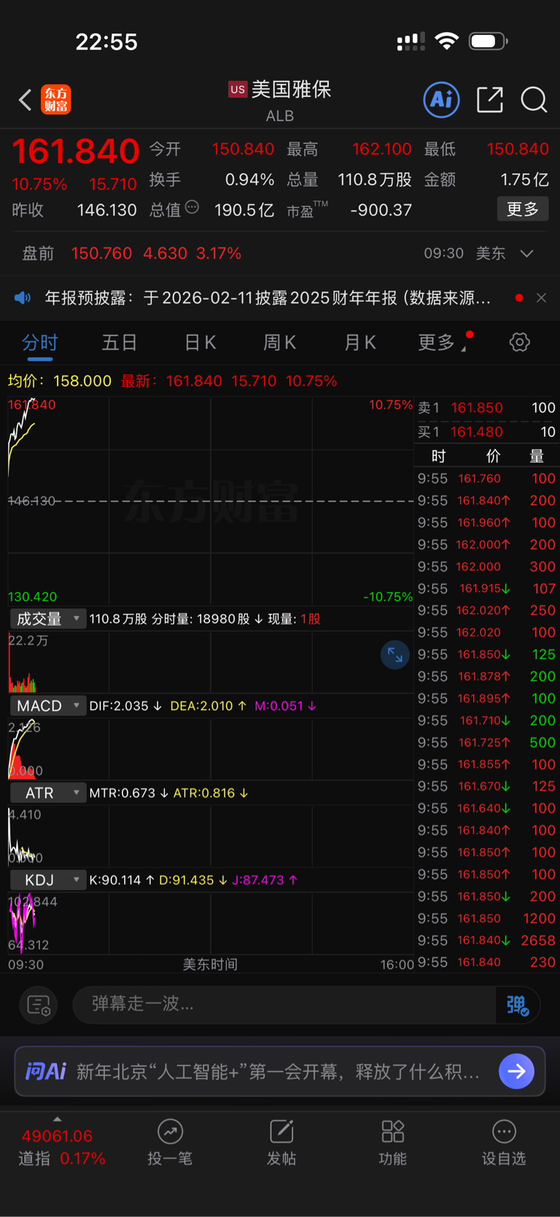Switch to the 五日 tab
Image resolution: width=560 pixels, height=1217 pixels.
(x=120, y=342)
